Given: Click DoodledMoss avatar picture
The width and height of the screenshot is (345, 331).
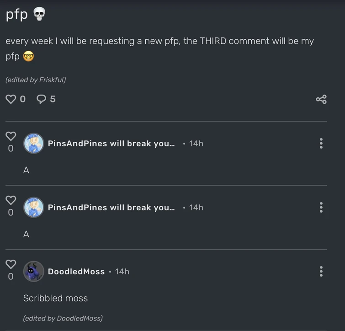Looking at the screenshot, I should click(34, 272).
